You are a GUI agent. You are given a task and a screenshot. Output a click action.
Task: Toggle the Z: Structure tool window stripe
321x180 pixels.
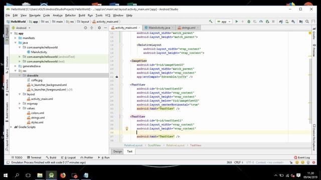7,64
